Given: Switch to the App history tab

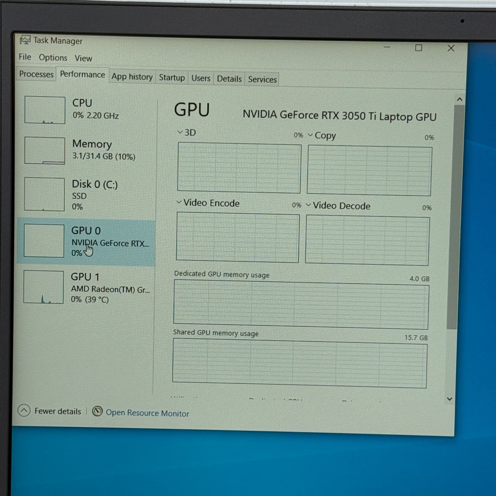Looking at the screenshot, I should click(x=132, y=77).
